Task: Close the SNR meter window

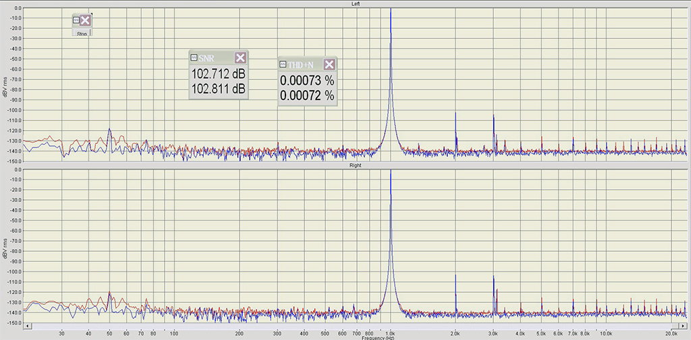Action: pos(240,58)
